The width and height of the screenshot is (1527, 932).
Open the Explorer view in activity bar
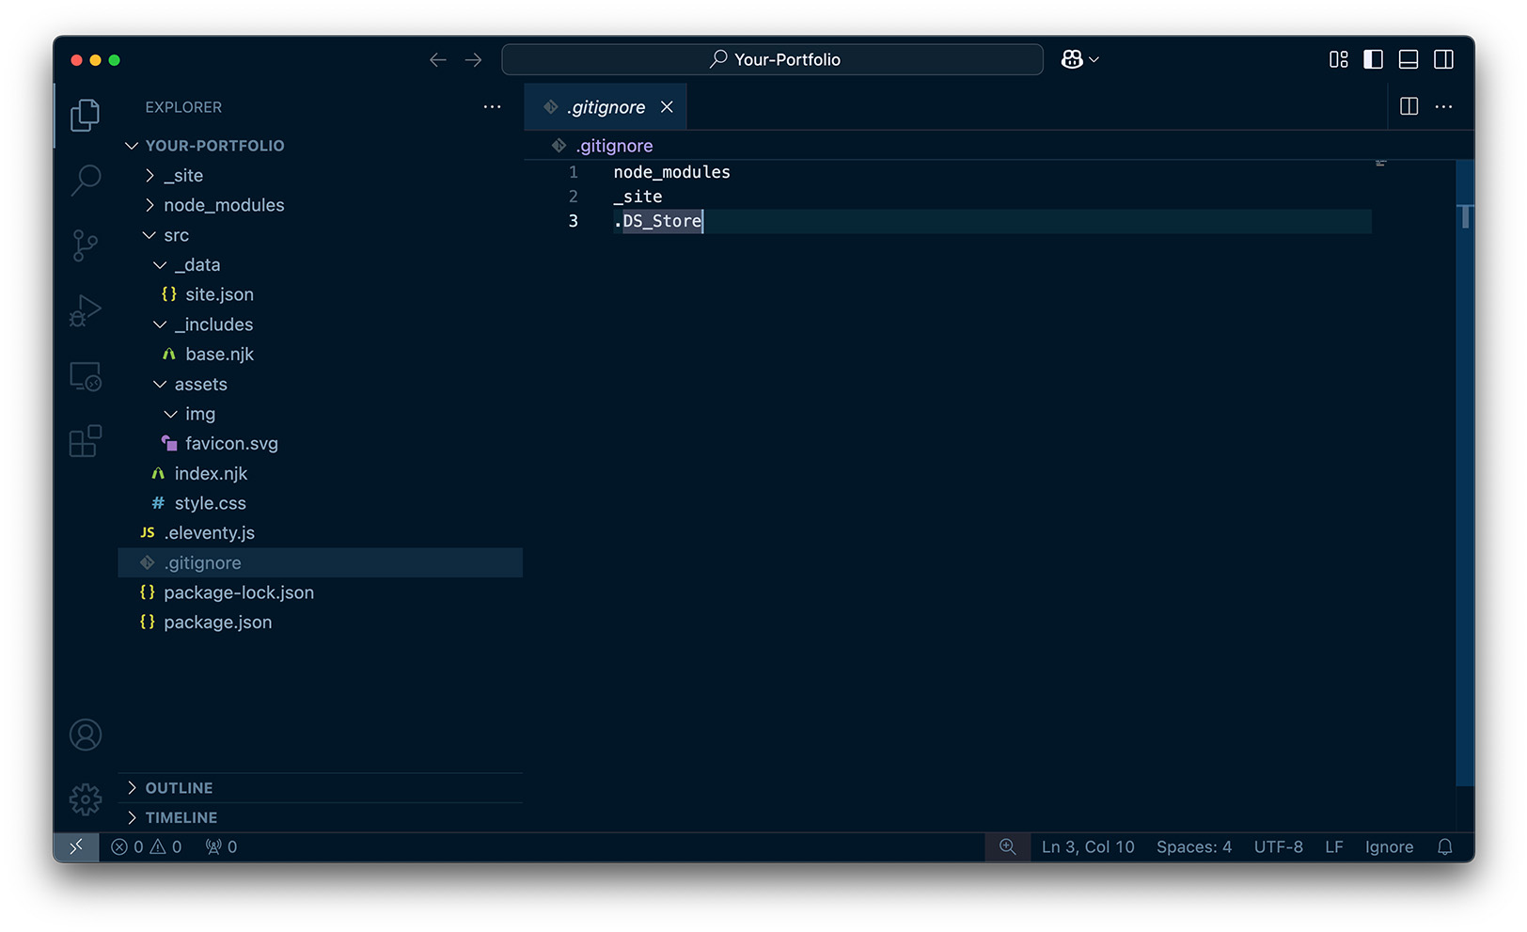85,115
